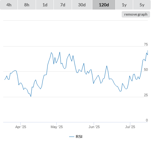Select the 4h time range tab
This screenshot has width=151, height=145.
(x=9, y=5)
